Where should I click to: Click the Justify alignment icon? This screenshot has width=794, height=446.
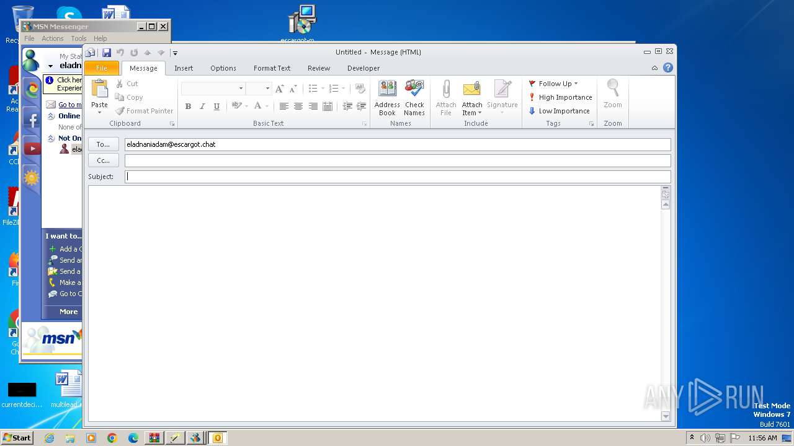[328, 107]
